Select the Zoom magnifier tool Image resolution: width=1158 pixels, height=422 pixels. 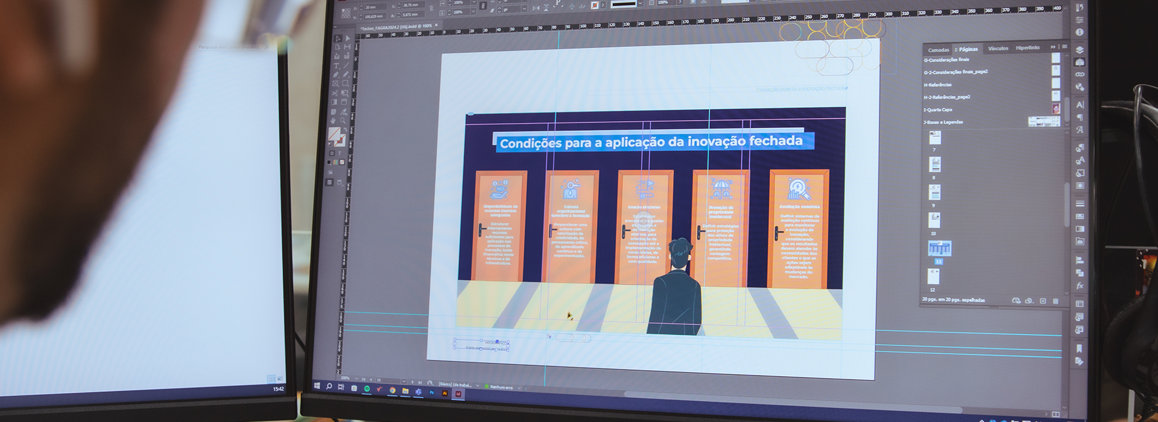tap(343, 121)
